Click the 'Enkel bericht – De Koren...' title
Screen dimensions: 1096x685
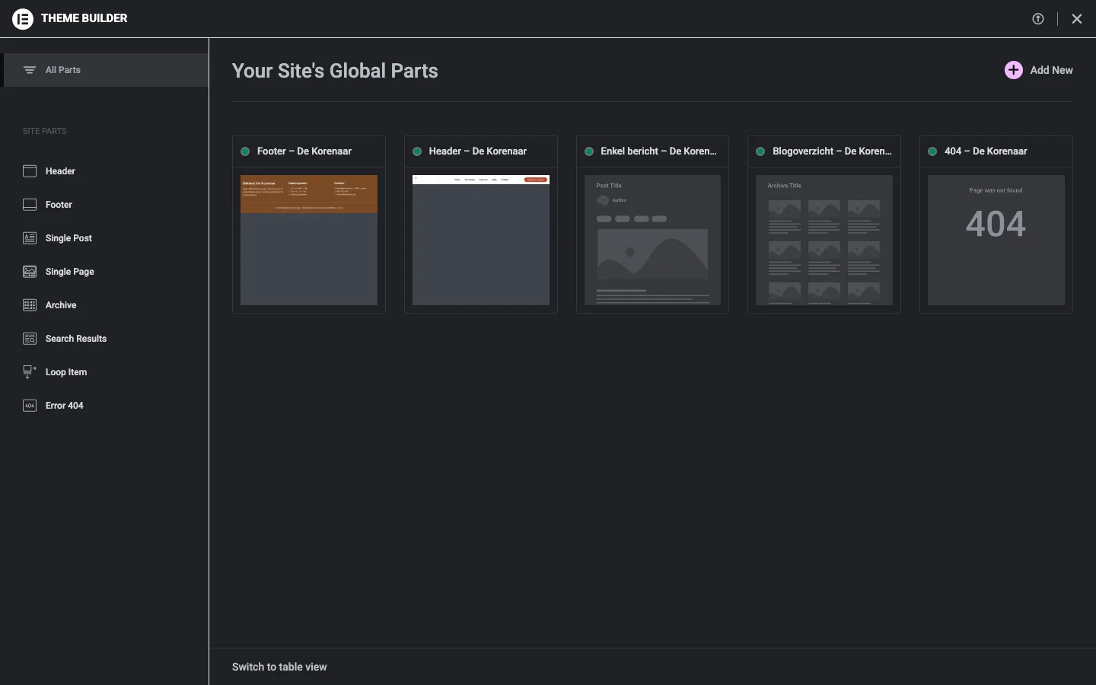pyautogui.click(x=658, y=151)
